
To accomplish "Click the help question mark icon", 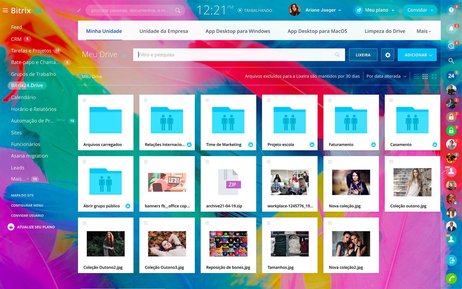I will point(451,10).
